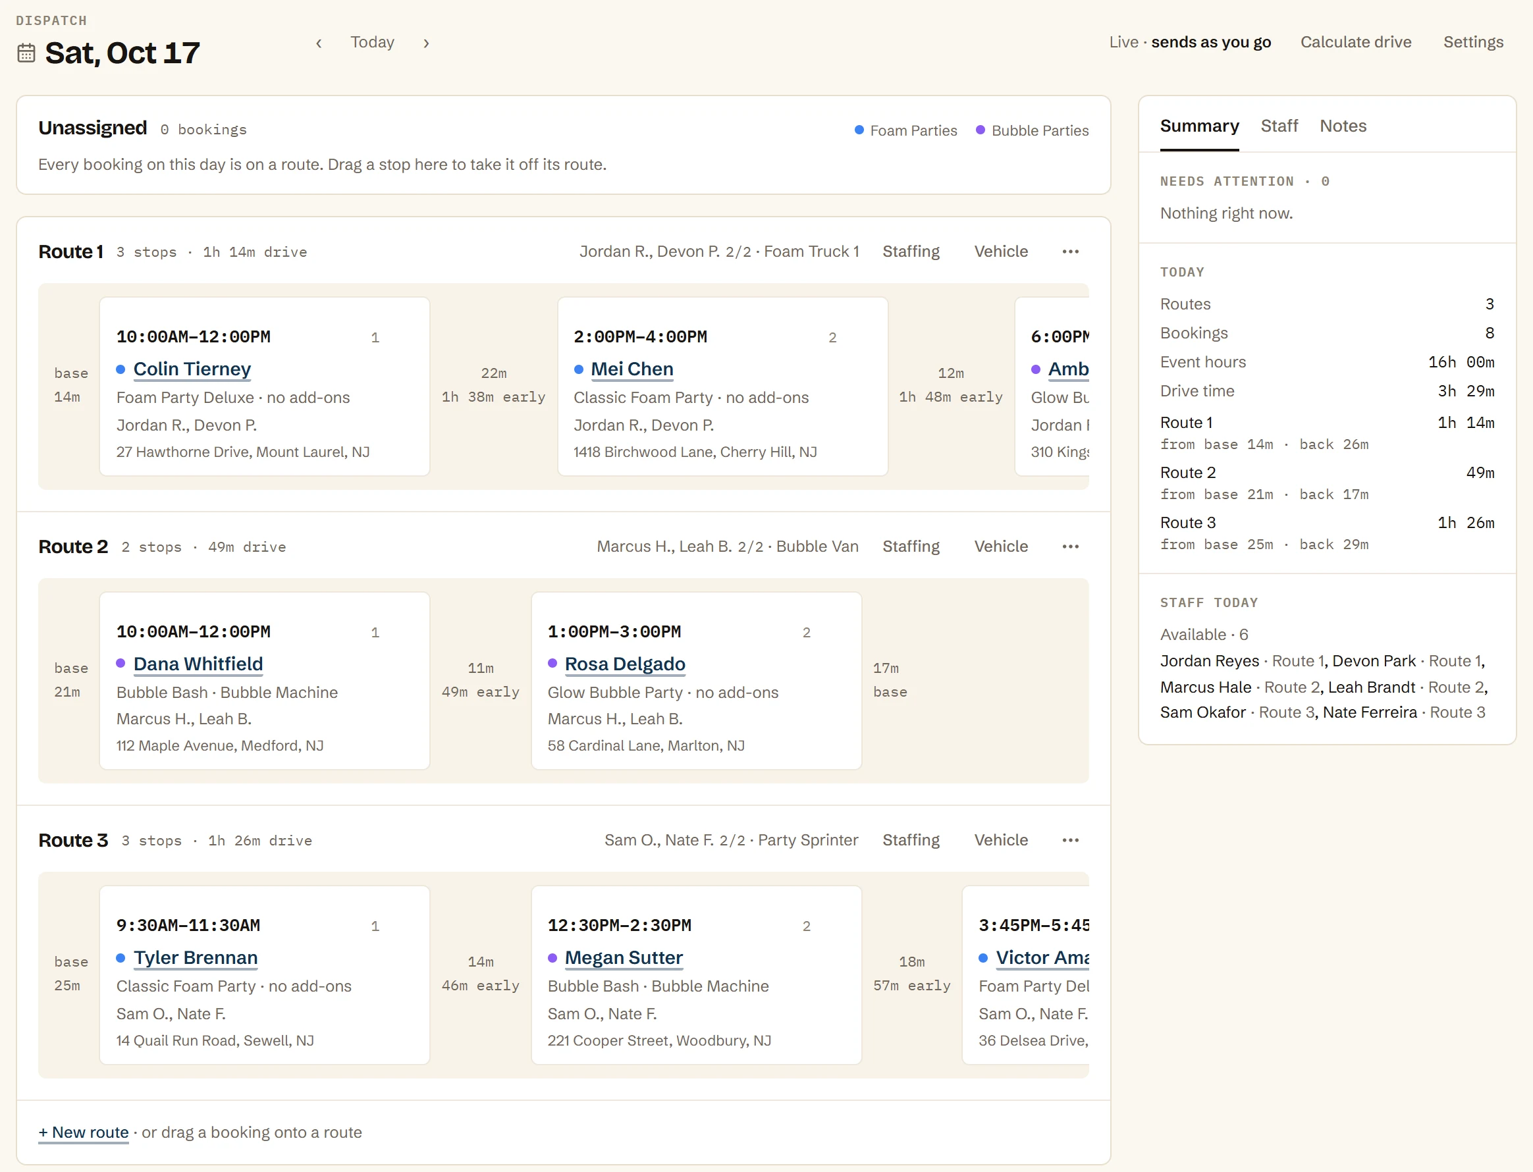Switch to the Notes tab

[1343, 126]
